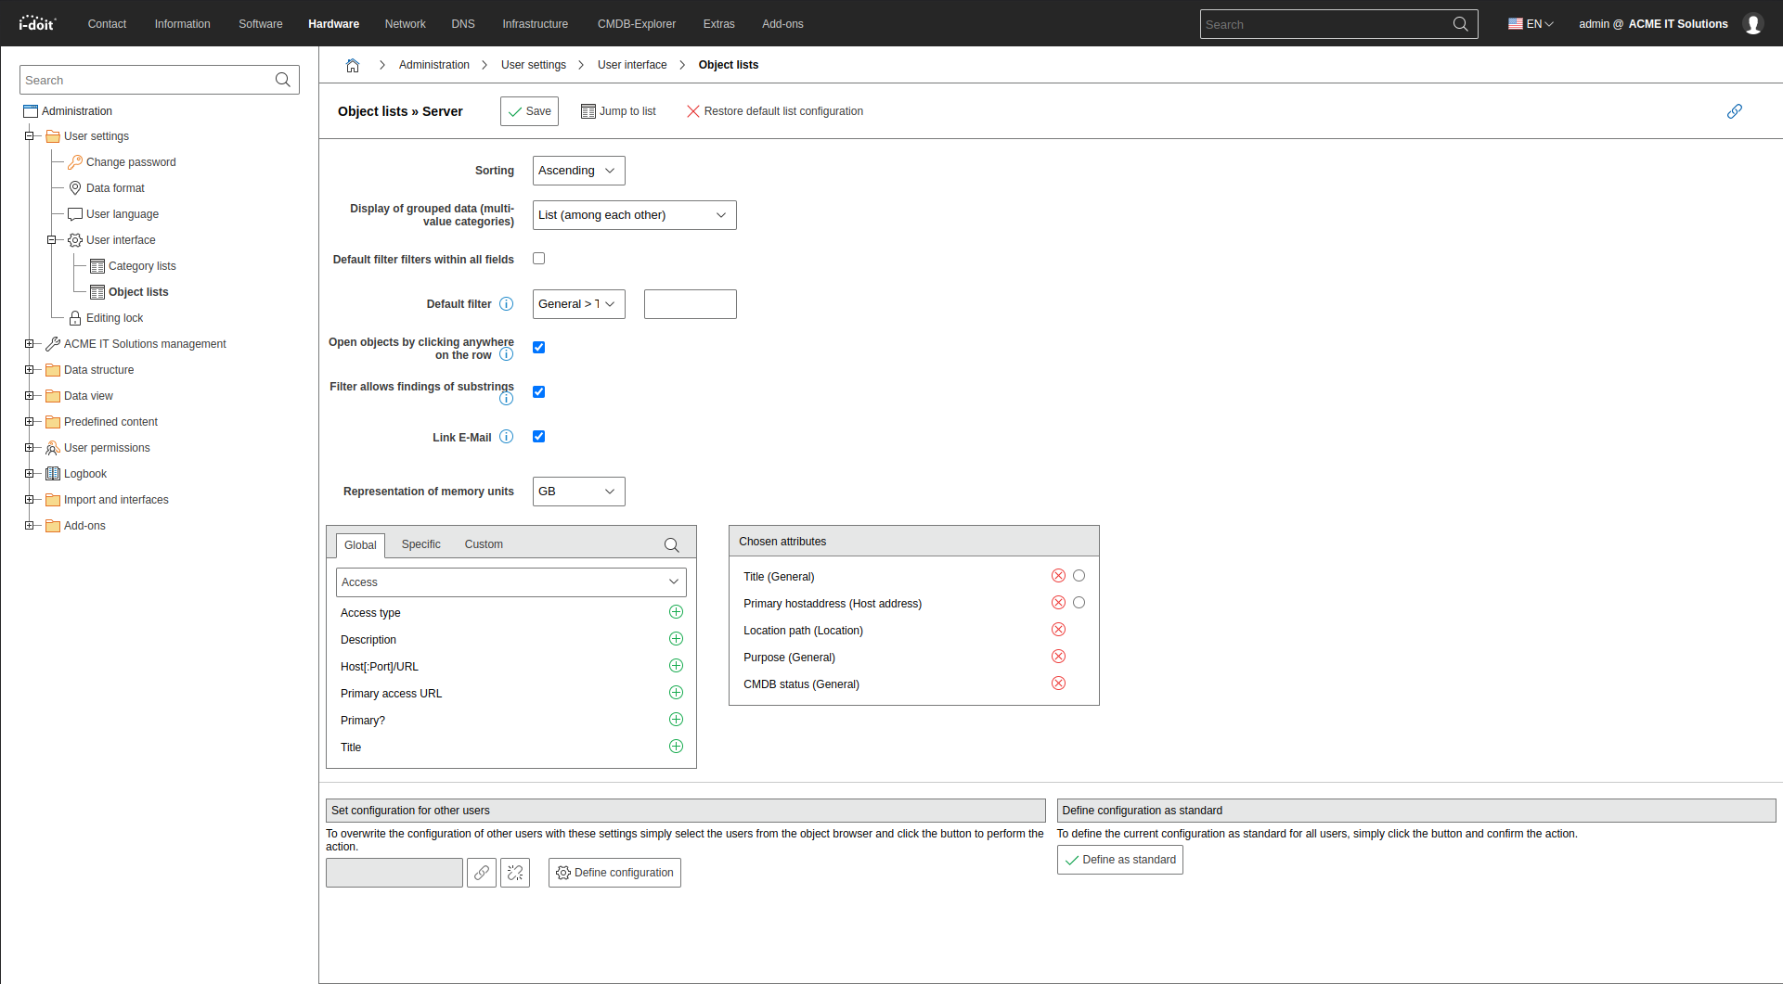Attach users via chain button
1783x984 pixels.
click(x=482, y=873)
